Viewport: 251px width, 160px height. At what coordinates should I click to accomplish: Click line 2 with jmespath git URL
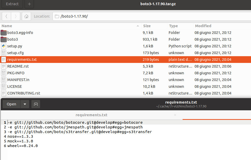tap(75, 127)
